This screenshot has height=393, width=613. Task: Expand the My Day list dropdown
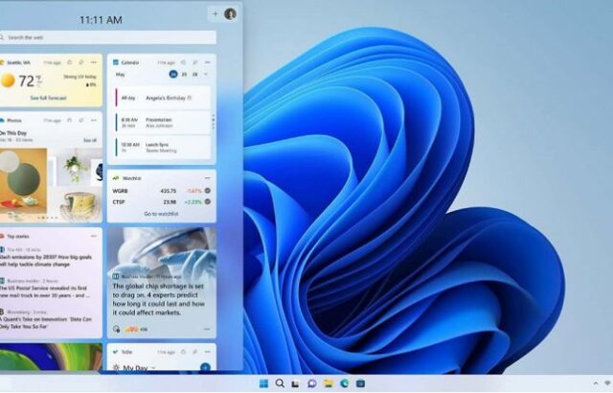pyautogui.click(x=153, y=368)
